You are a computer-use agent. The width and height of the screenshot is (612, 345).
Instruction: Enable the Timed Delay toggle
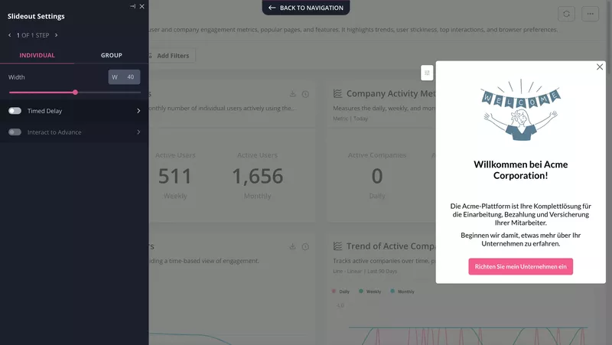(15, 111)
